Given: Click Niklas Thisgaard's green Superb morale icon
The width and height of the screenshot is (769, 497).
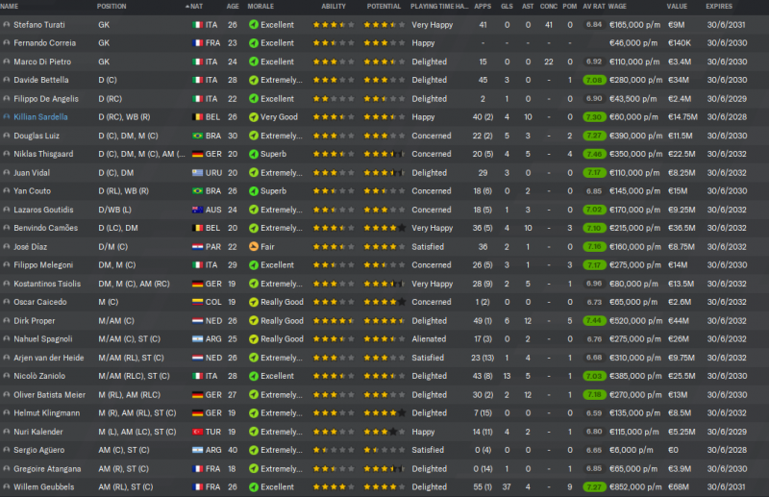Looking at the screenshot, I should [x=254, y=154].
